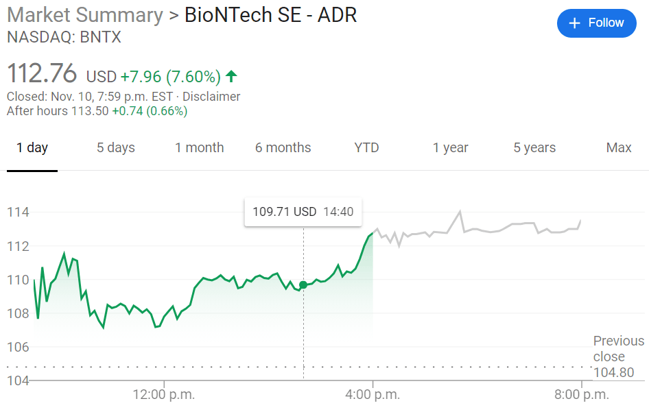Open the Disclaimer link

pos(211,97)
